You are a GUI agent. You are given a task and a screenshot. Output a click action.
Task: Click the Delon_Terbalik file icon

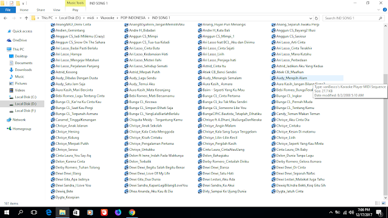point(126,162)
